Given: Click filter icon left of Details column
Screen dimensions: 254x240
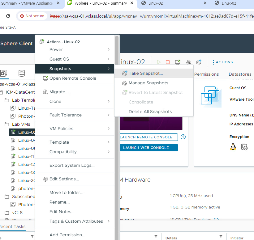Looking at the screenshot, I should coord(156,237).
